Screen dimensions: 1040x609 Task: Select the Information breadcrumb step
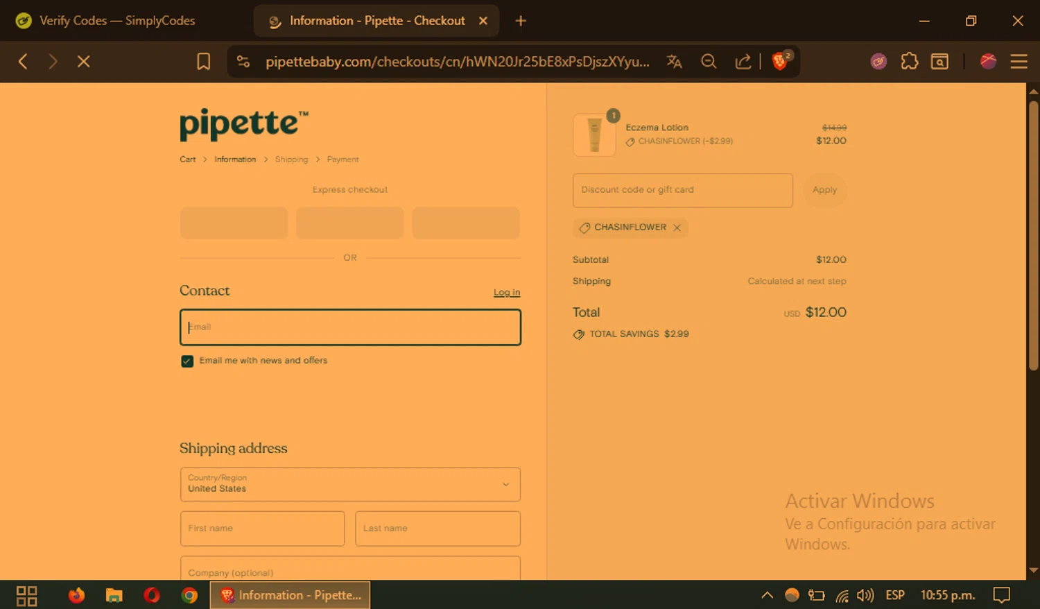235,160
